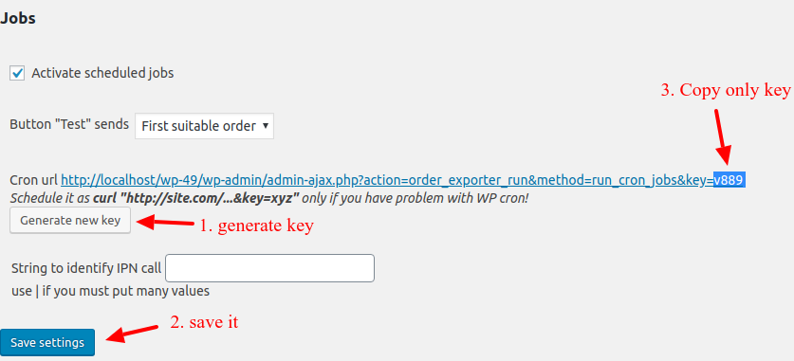Click the red arrow pointing at the key
This screenshot has height=361, width=794.
(x=723, y=137)
